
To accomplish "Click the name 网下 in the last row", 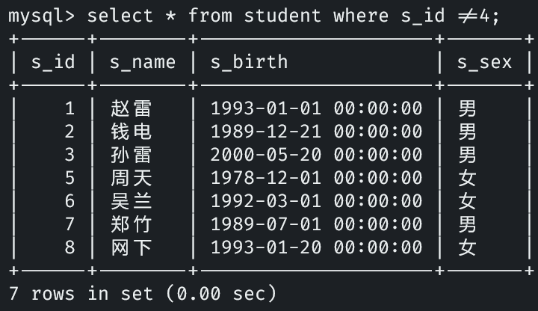I will [x=132, y=247].
